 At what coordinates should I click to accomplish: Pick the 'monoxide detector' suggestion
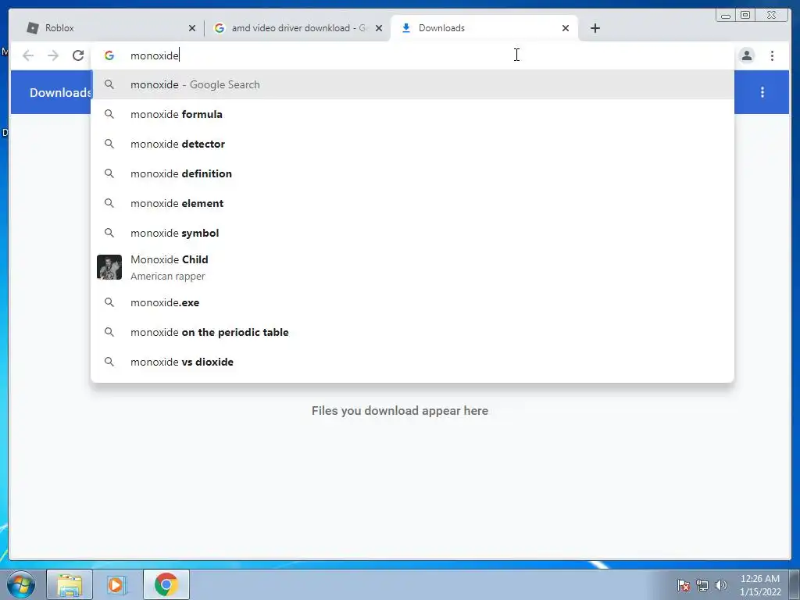[412, 144]
